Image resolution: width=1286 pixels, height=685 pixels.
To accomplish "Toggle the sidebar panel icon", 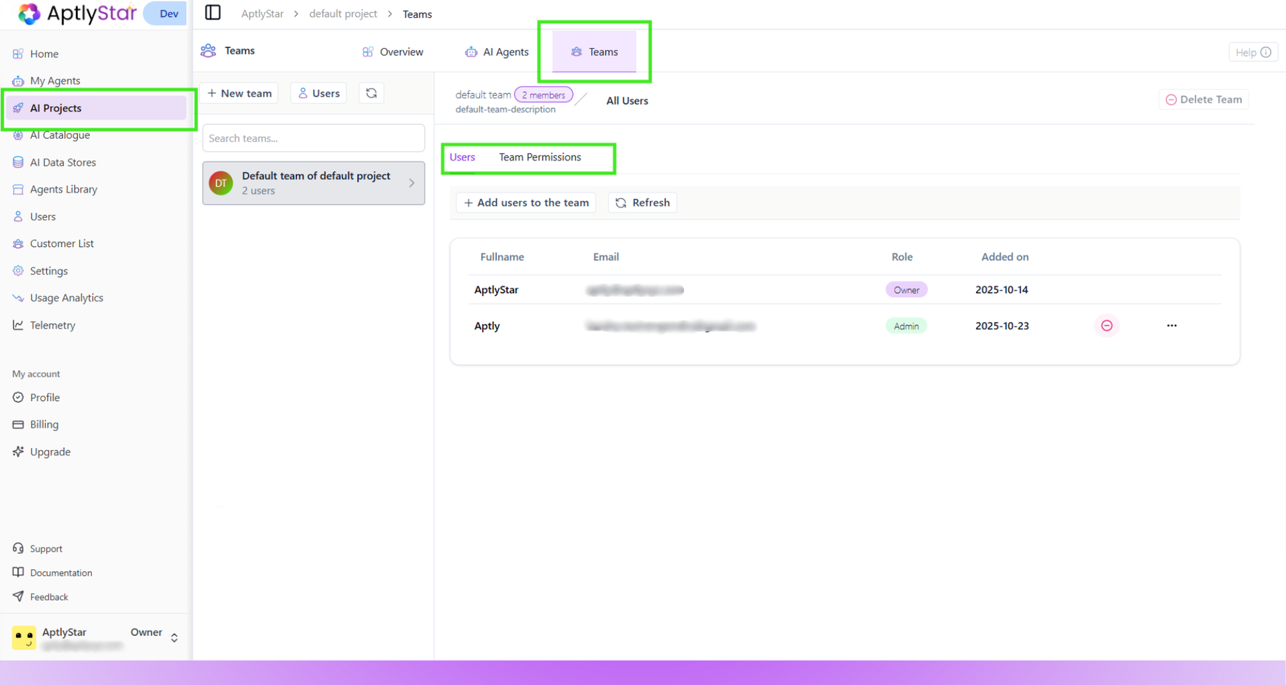I will (213, 13).
